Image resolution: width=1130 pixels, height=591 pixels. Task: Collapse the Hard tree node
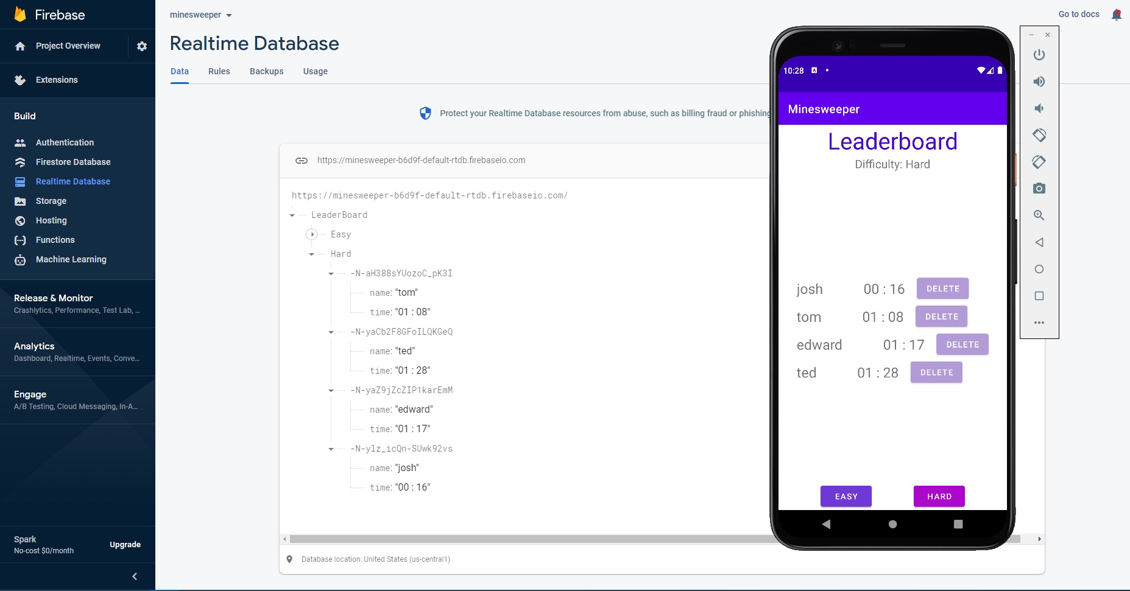(312, 254)
